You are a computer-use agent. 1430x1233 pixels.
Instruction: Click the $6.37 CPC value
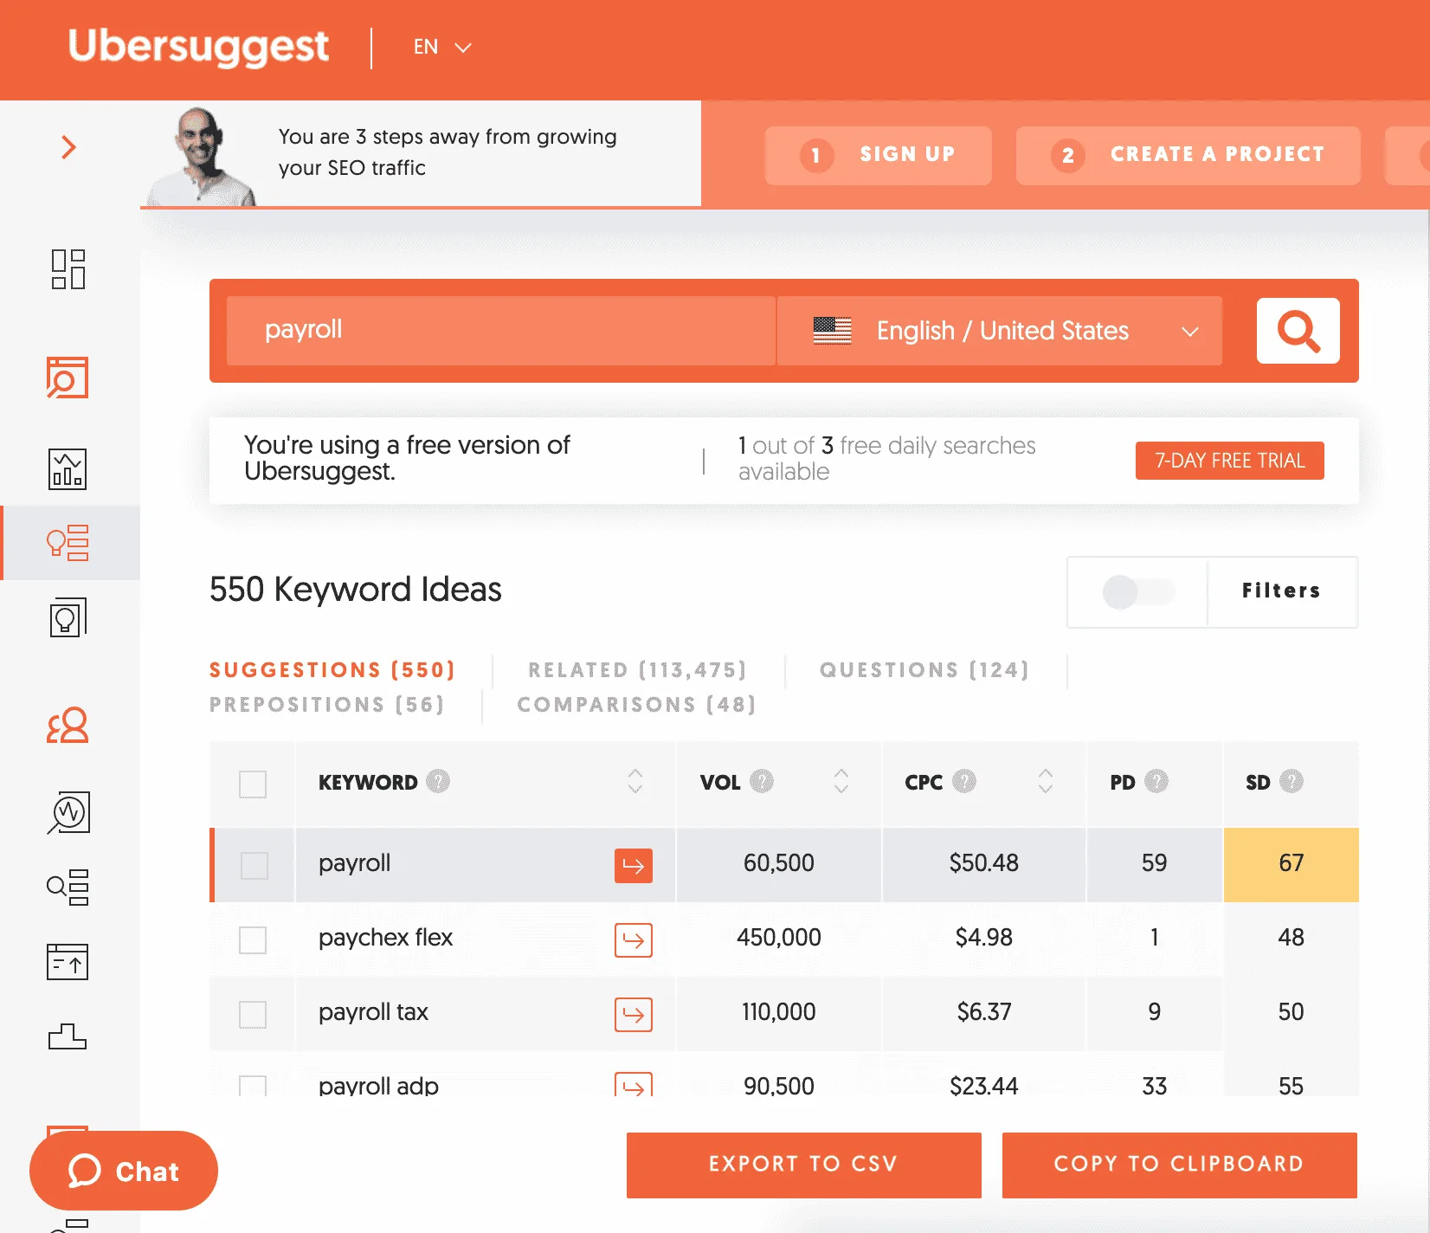(983, 1012)
